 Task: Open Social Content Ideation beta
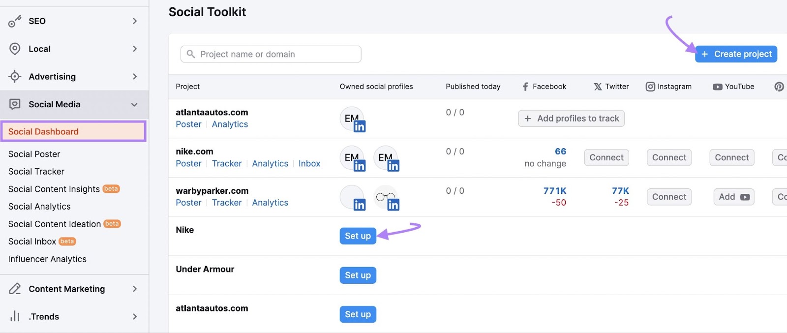(64, 224)
